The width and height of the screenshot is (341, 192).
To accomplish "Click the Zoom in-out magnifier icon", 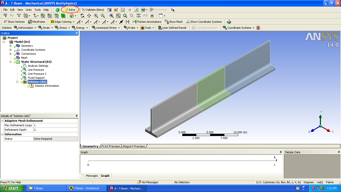I will coord(96,16).
